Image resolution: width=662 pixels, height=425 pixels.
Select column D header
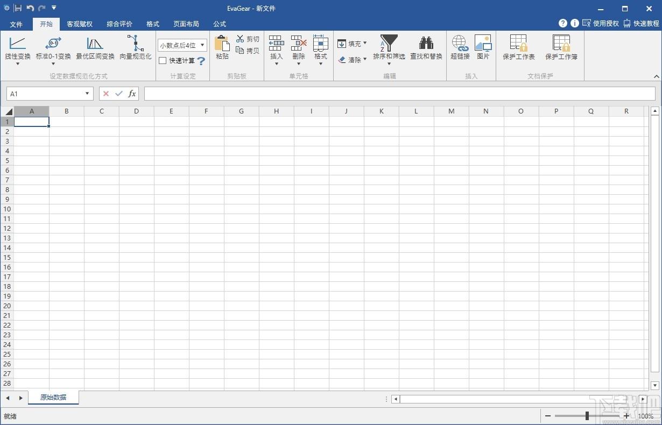pos(136,111)
